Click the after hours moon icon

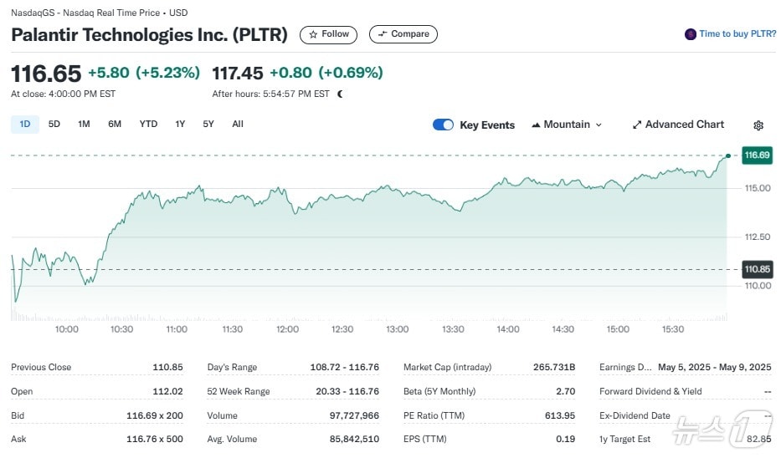pos(340,94)
